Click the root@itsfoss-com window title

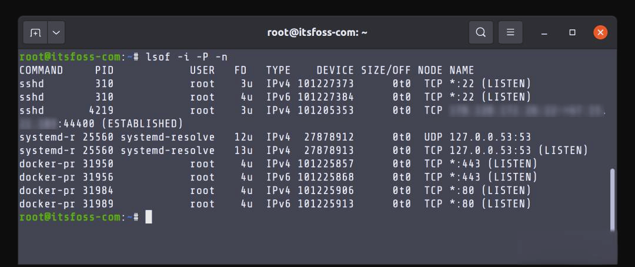tap(317, 32)
